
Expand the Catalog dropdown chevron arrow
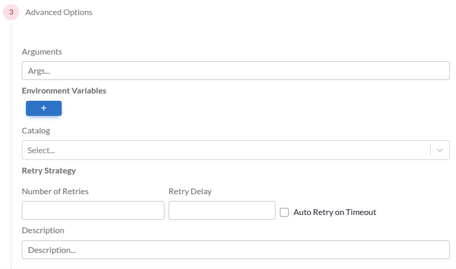(440, 150)
